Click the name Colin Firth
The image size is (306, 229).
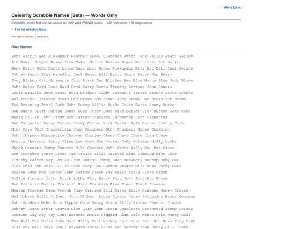click(x=58, y=178)
